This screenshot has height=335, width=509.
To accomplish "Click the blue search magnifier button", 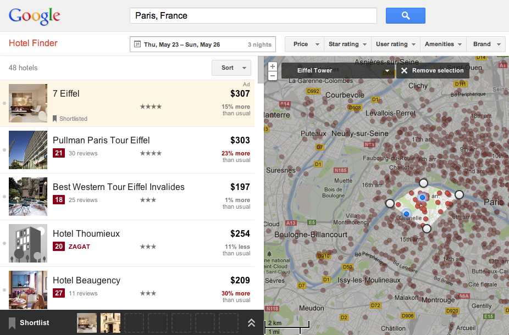I will tap(406, 15).
